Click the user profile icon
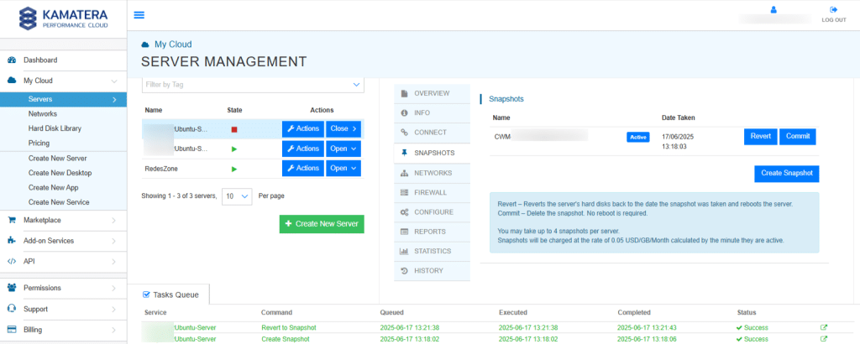Screen dimensions: 860x344 click(774, 10)
